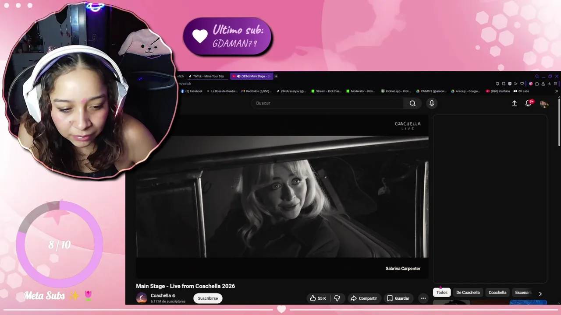Select the Coachella filter chip
The height and width of the screenshot is (315, 561).
[x=497, y=293]
